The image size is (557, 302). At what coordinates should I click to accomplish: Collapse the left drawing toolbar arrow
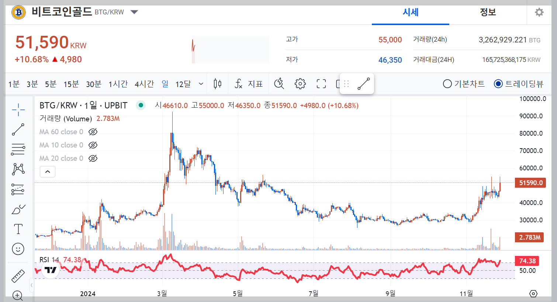[x=32, y=285]
